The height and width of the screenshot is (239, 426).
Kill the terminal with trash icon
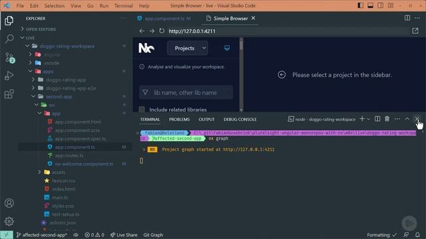pos(387,119)
